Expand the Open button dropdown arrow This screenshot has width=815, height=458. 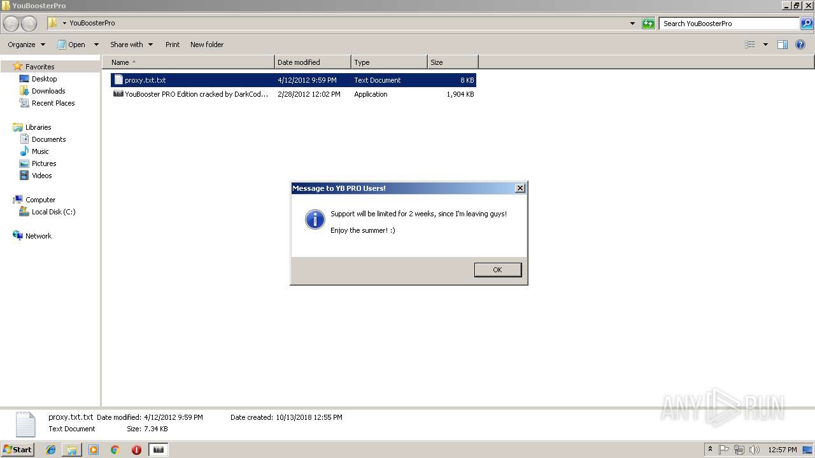(96, 45)
